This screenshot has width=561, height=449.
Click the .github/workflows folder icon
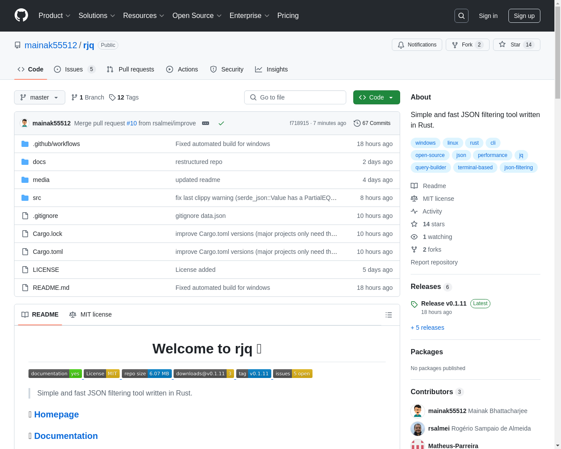coord(25,144)
